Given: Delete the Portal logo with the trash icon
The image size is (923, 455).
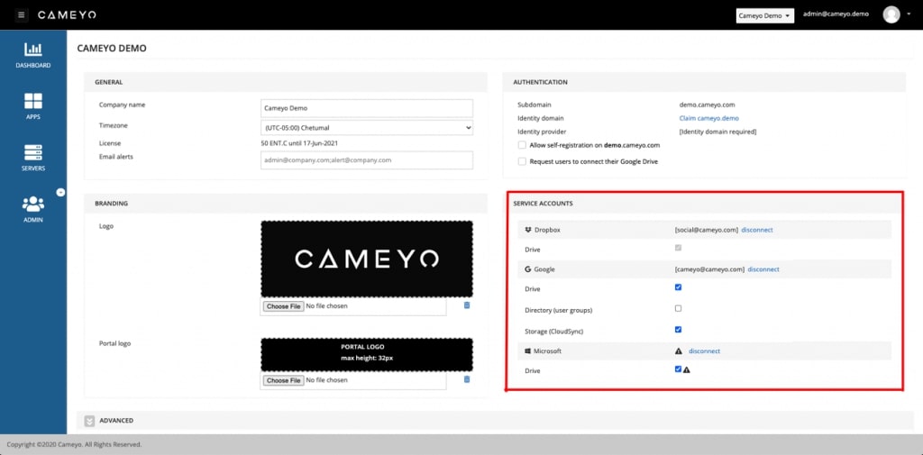Looking at the screenshot, I should coord(467,379).
